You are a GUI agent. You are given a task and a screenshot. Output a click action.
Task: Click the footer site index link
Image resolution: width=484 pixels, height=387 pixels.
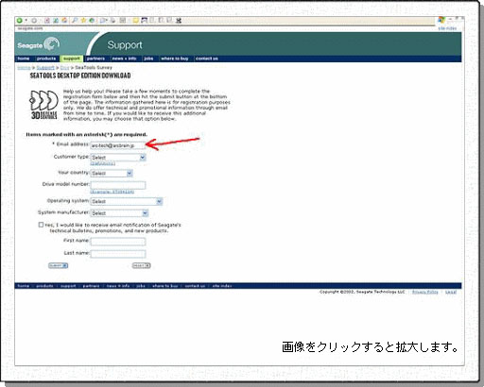point(222,286)
